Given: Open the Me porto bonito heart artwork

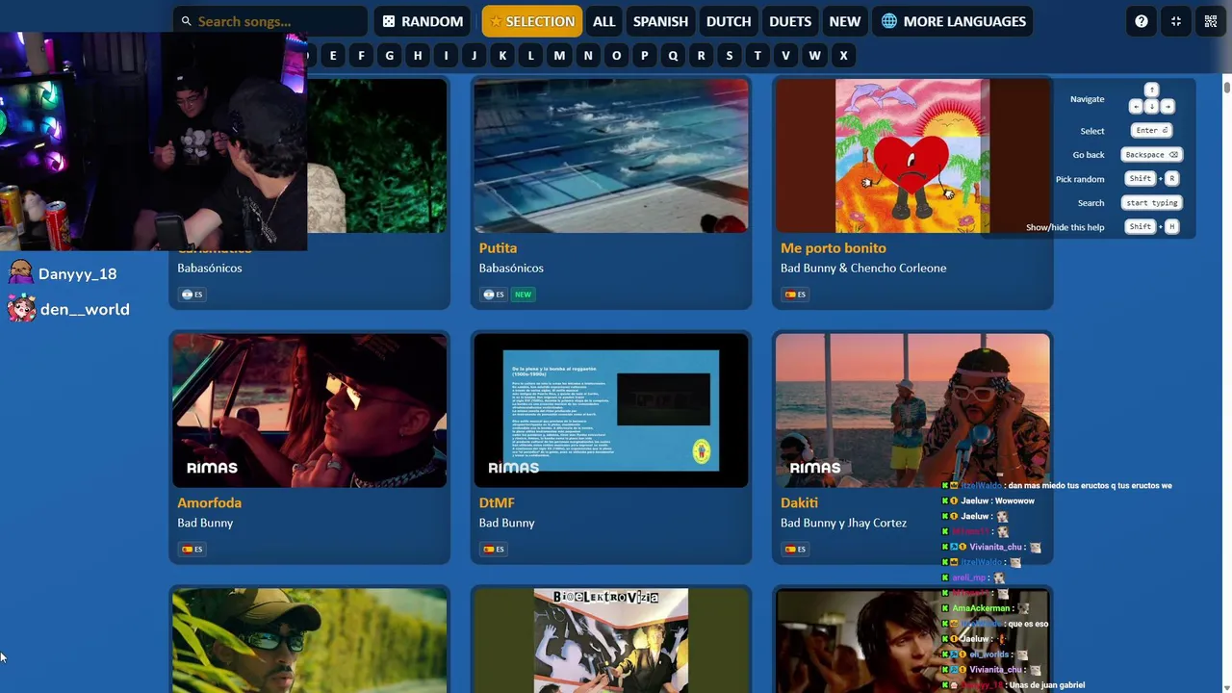Looking at the screenshot, I should (x=912, y=156).
